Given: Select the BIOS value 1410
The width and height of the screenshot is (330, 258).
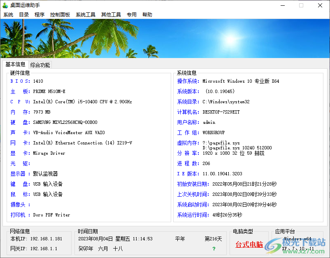Looking at the screenshot, I should click(38, 81).
